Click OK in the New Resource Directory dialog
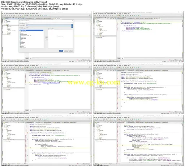 (x=61, y=51)
